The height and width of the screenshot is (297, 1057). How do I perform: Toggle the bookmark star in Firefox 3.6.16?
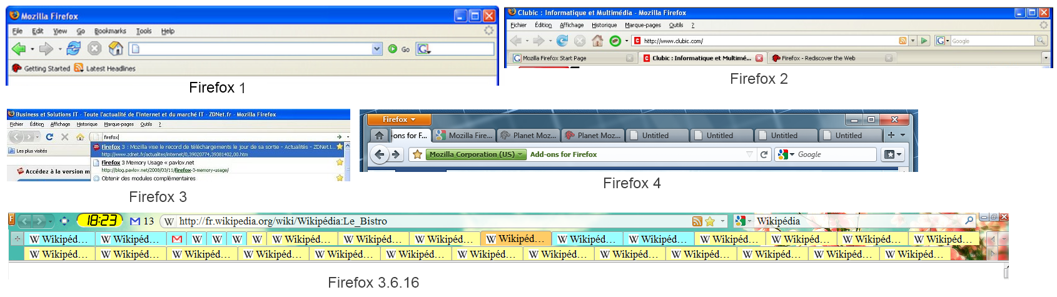click(710, 221)
